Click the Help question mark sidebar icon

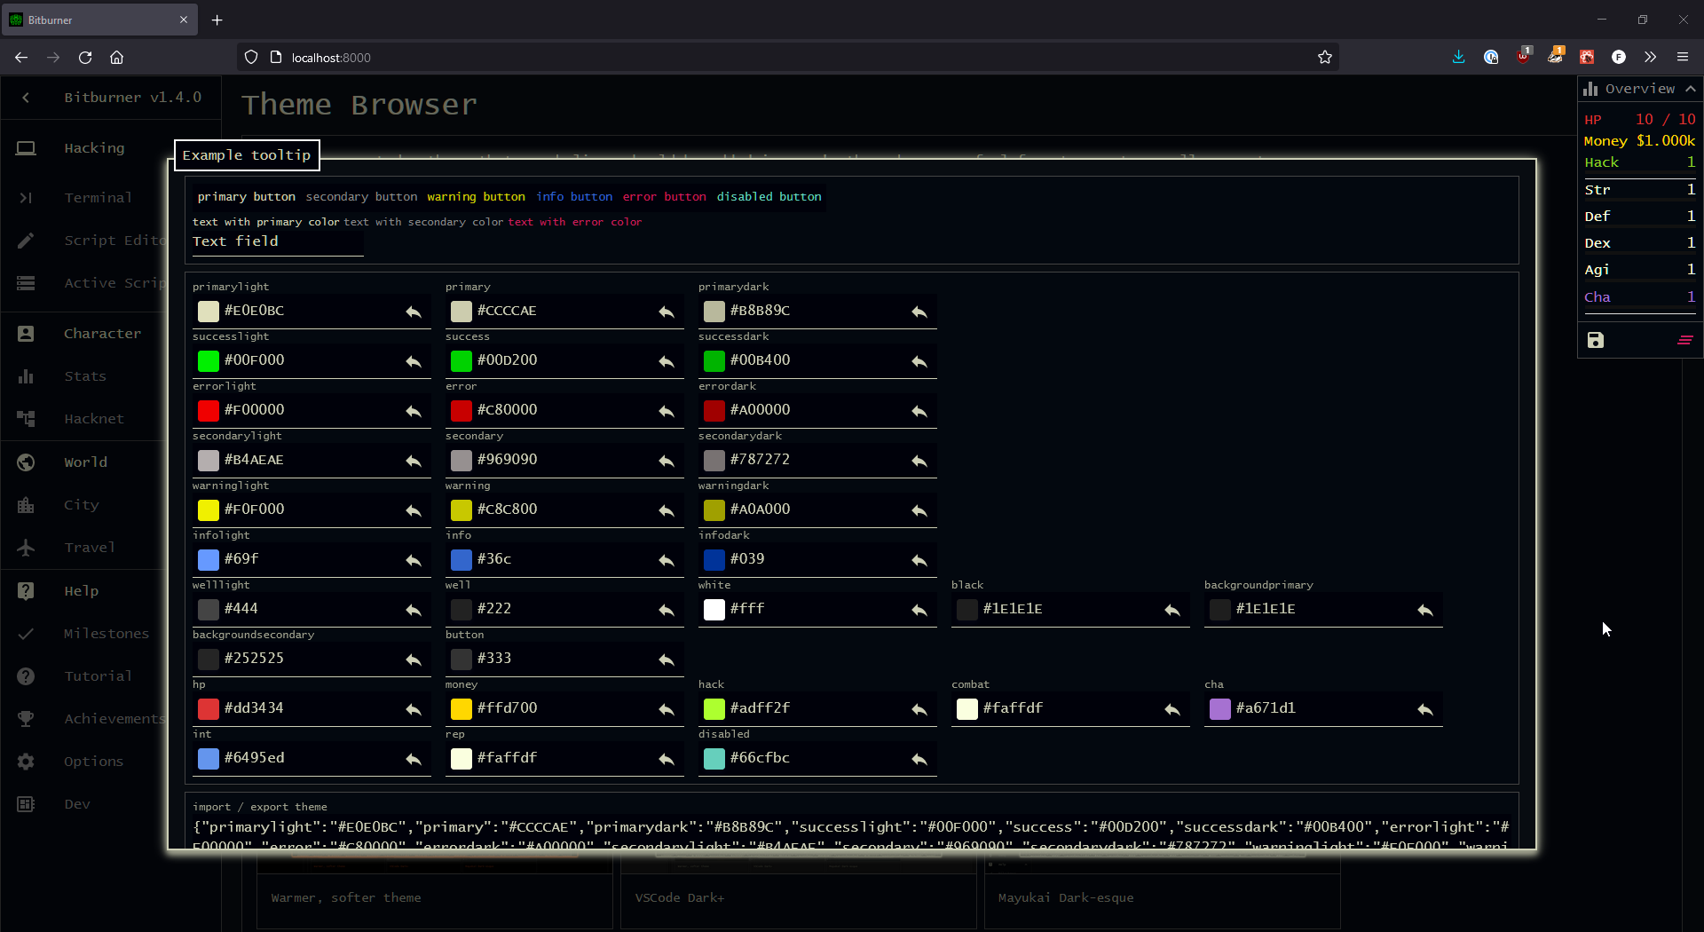pos(26,591)
